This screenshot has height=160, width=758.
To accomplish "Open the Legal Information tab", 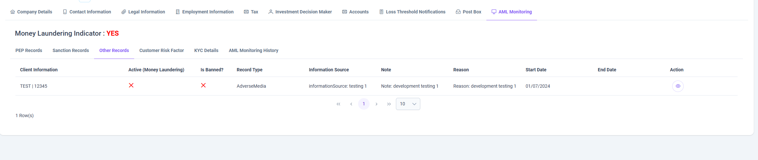I will [143, 12].
